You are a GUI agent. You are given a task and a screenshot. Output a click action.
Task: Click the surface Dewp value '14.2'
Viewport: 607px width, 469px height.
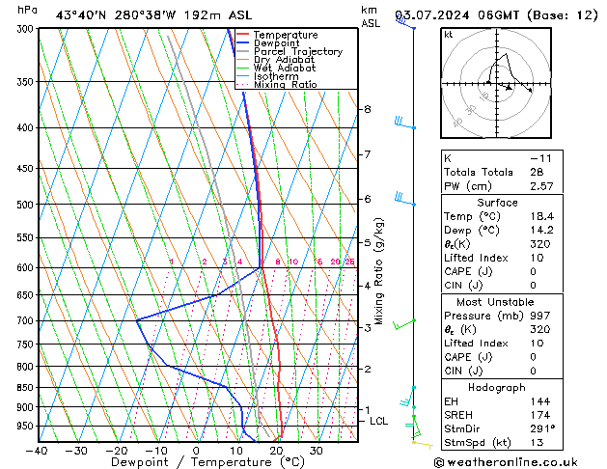(x=542, y=231)
